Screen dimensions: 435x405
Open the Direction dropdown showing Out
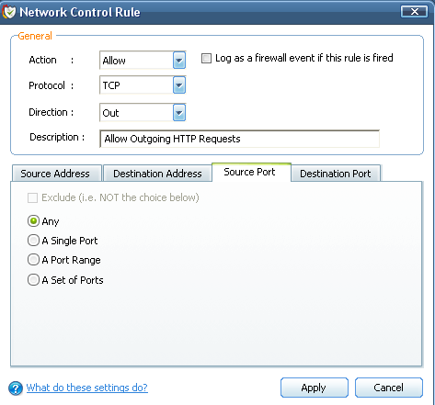179,113
